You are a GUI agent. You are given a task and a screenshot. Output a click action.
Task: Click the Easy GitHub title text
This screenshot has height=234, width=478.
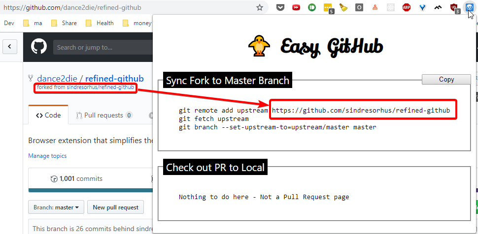(x=331, y=47)
